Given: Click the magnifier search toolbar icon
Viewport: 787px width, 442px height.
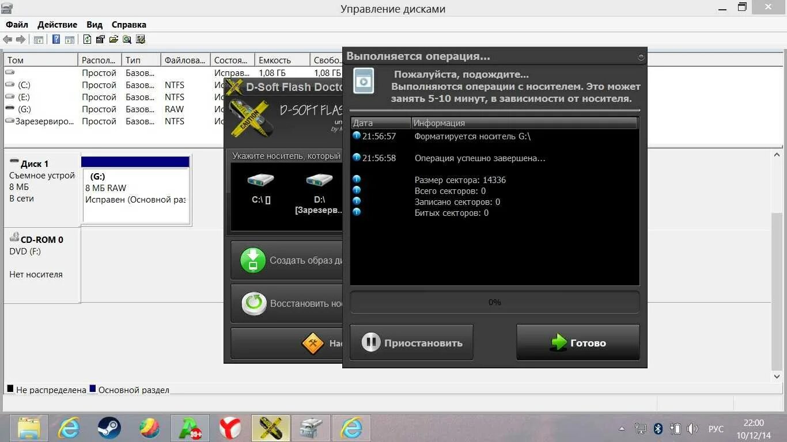Looking at the screenshot, I should pyautogui.click(x=127, y=39).
